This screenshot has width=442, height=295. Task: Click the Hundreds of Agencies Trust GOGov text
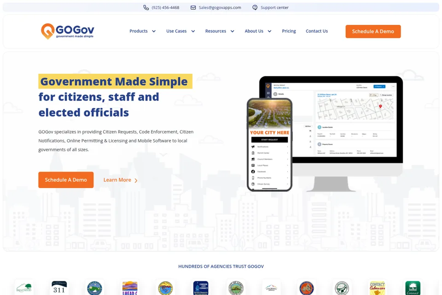coord(221,266)
